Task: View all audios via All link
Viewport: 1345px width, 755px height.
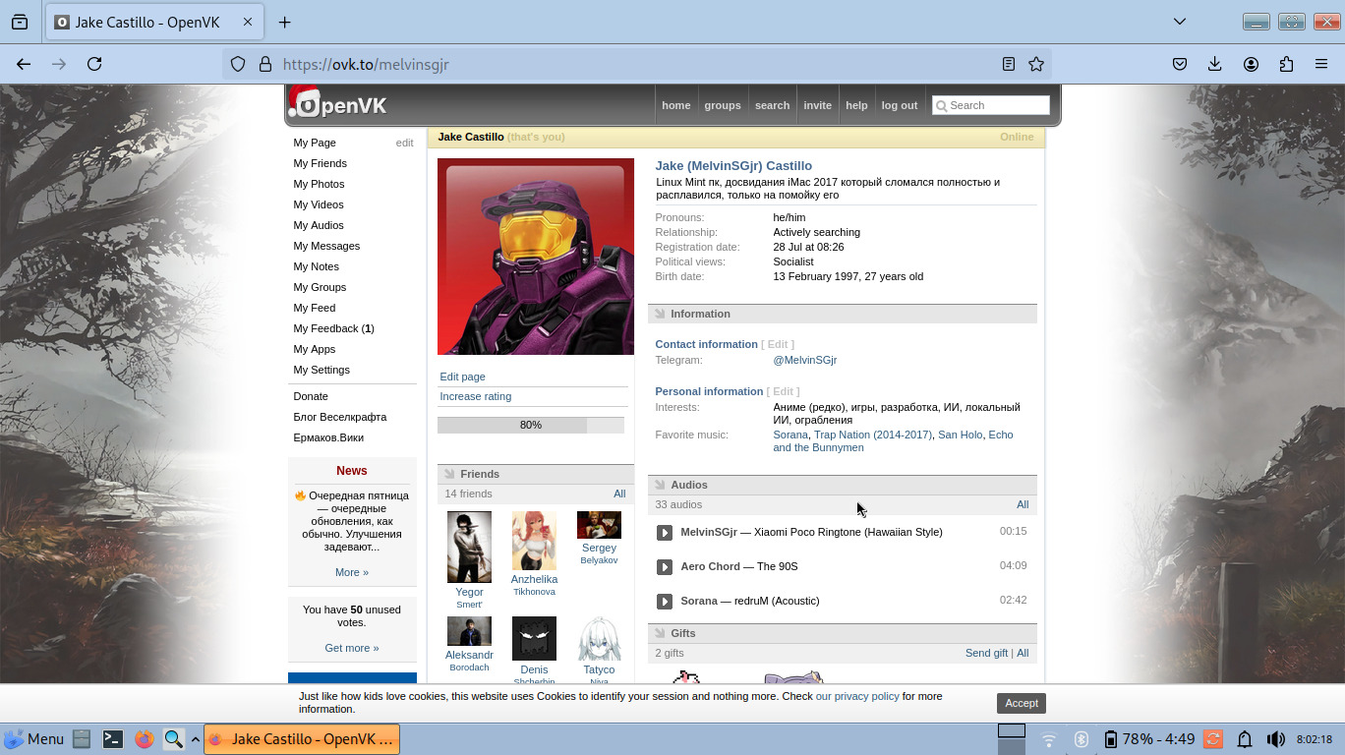Action: (x=1023, y=504)
